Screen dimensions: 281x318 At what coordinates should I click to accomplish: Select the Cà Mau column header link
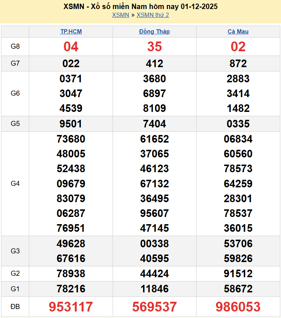pyautogui.click(x=238, y=32)
